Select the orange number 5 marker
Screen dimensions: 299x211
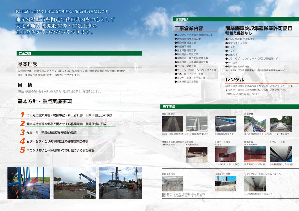tap(22, 150)
